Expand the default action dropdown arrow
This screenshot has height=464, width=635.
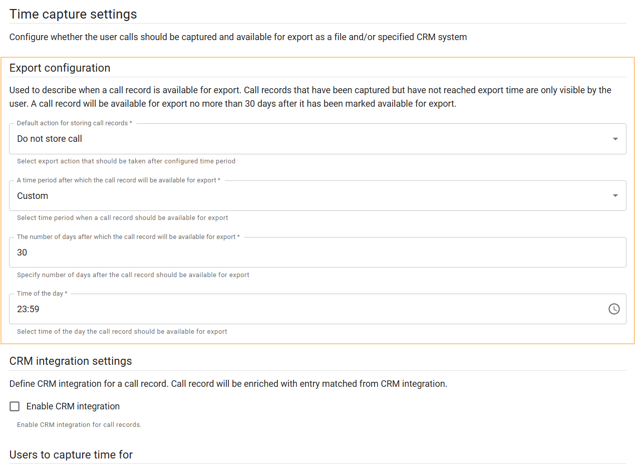pyautogui.click(x=615, y=139)
